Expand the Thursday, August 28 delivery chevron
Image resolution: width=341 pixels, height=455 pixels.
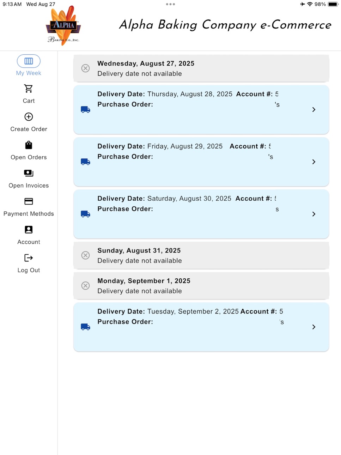click(x=314, y=110)
